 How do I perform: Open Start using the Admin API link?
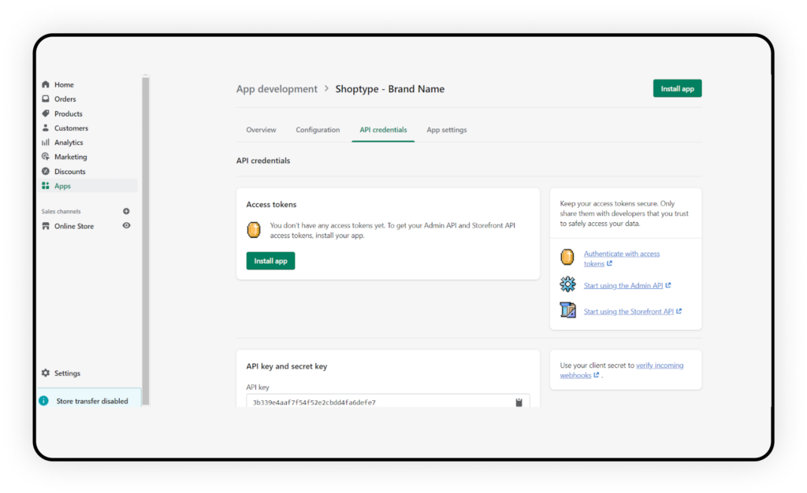(x=623, y=285)
